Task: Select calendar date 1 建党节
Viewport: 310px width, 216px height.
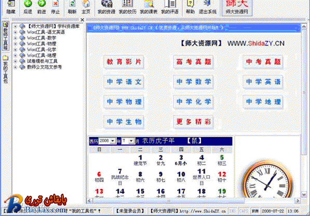Action: click(140, 160)
